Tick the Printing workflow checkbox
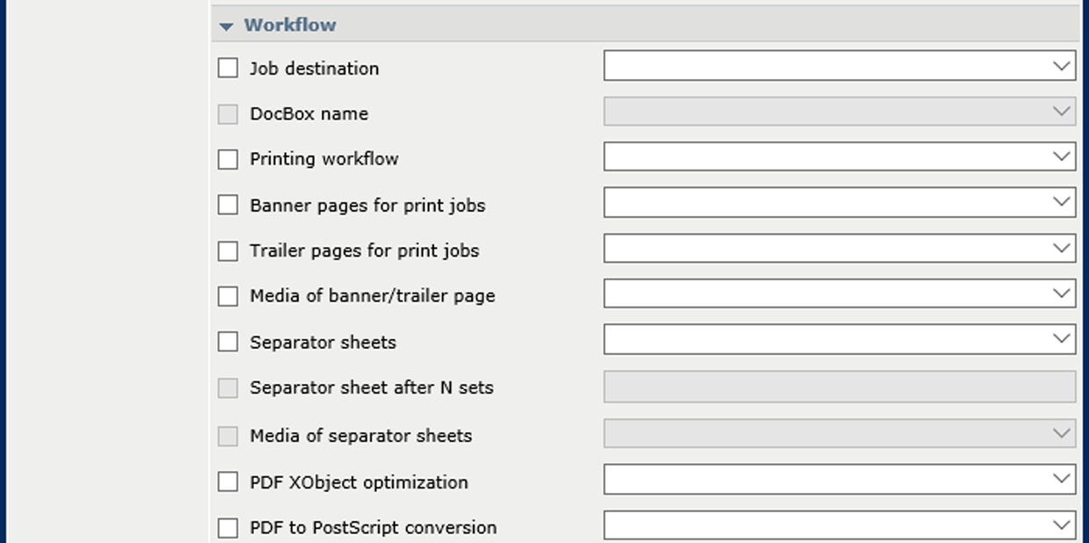The height and width of the screenshot is (543, 1089). pos(228,159)
